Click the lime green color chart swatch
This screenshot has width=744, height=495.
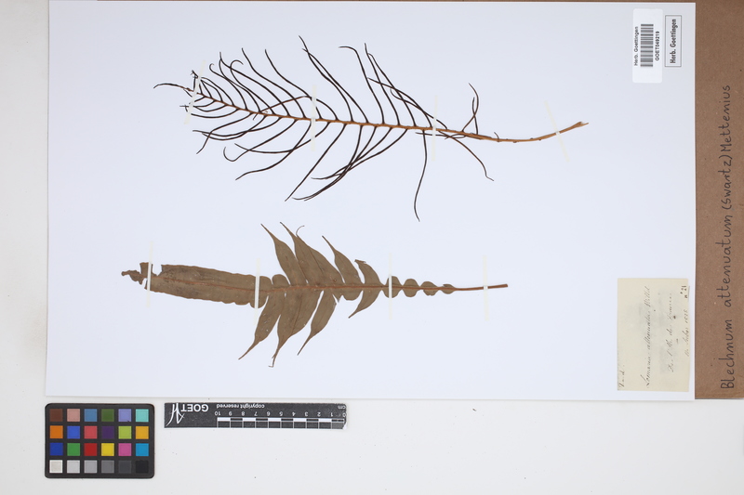coord(124,433)
